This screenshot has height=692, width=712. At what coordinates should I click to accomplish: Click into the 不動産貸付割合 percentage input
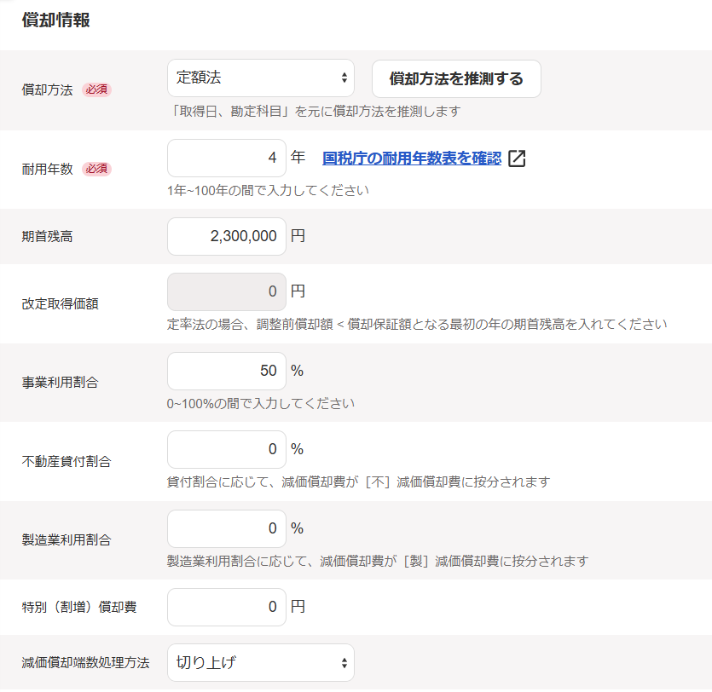coord(227,449)
